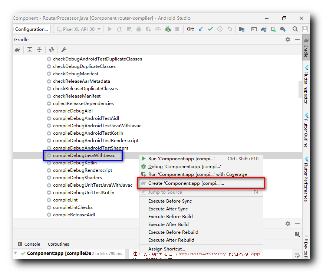Open the Run panel gear settings
The height and width of the screenshot is (272, 323).
[288, 224]
